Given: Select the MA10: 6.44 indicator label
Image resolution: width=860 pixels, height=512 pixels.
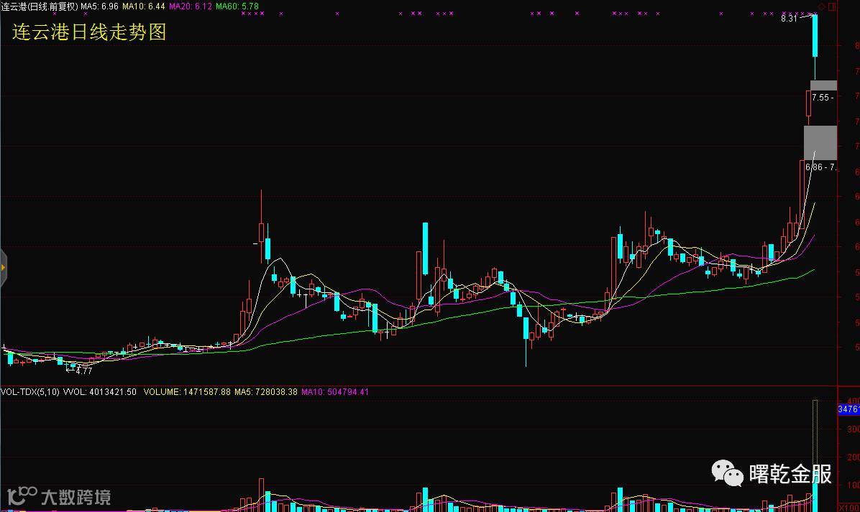Looking at the screenshot, I should [x=144, y=6].
